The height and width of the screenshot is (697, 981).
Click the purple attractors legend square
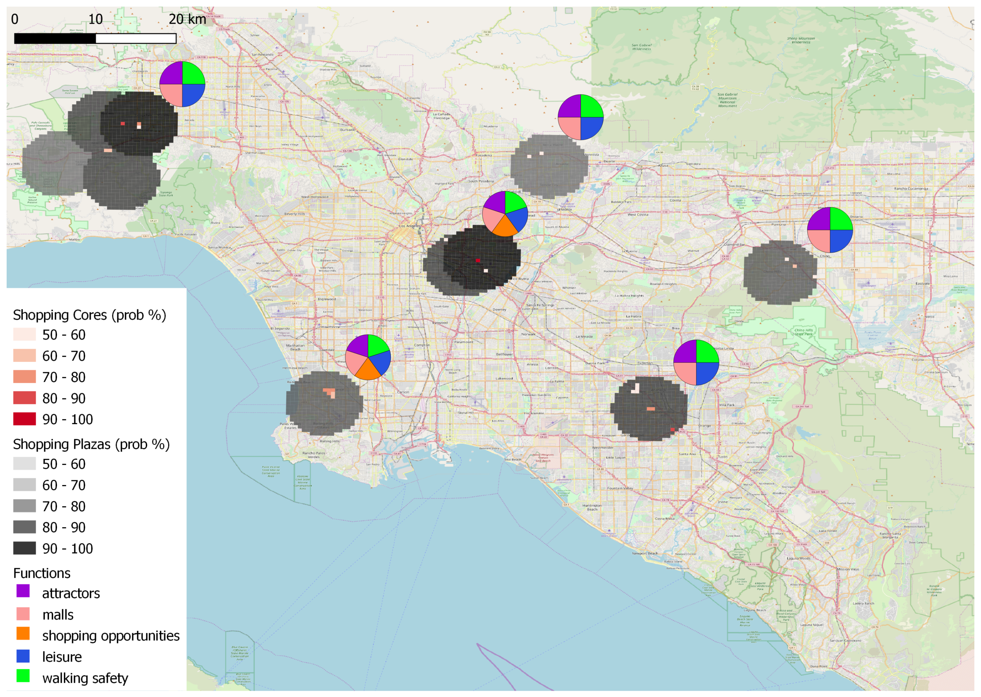tap(23, 591)
